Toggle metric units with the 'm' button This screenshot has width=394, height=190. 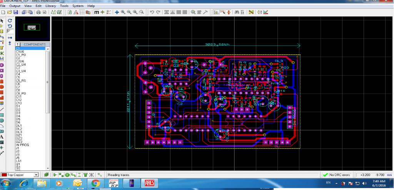point(97,12)
